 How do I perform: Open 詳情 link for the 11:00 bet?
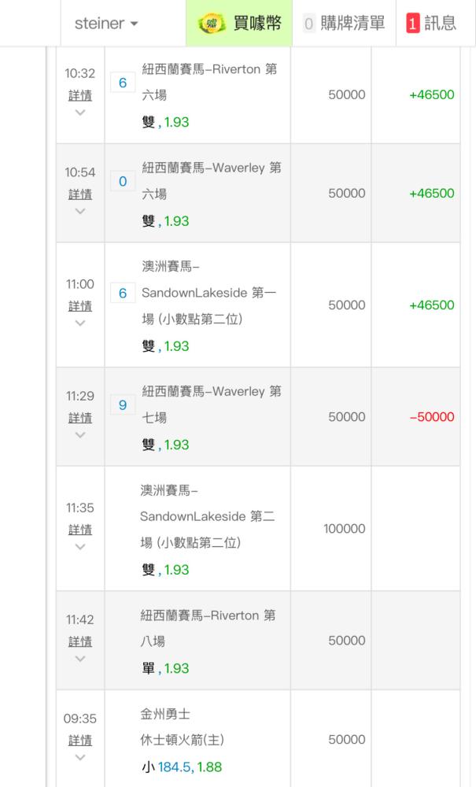(80, 306)
